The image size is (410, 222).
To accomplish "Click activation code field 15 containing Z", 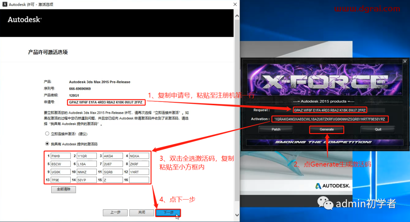I will (113, 180).
